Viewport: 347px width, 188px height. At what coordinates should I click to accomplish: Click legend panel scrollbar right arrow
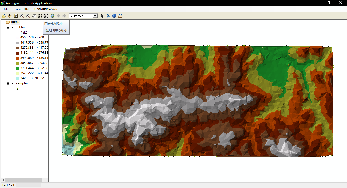click(x=46, y=180)
